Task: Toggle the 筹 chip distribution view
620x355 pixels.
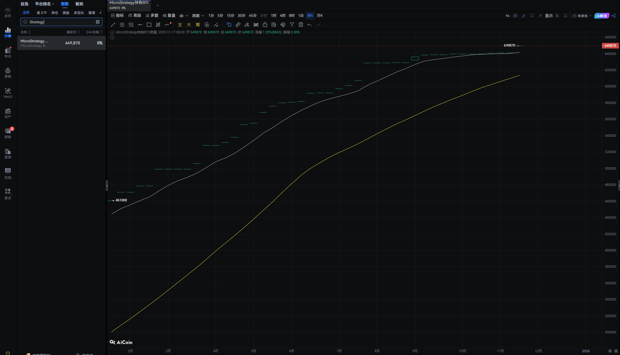Action: click(198, 25)
